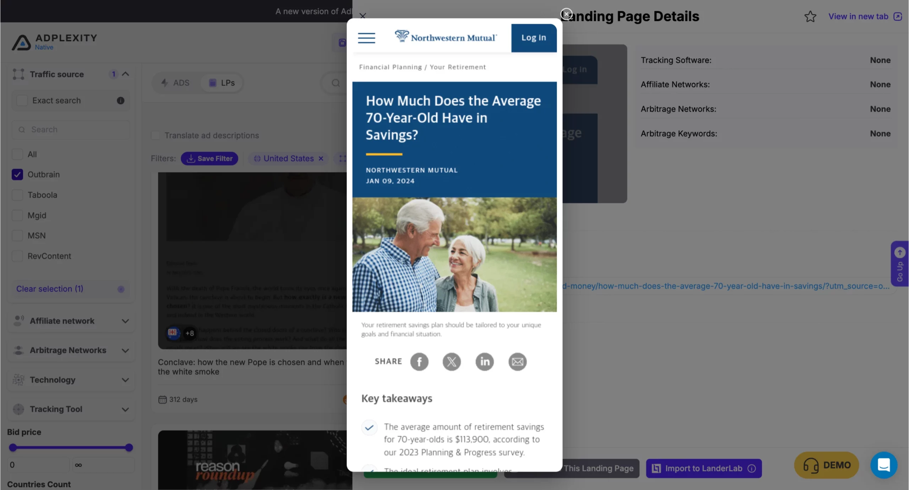Click the Go Up arrow button
The width and height of the screenshot is (909, 490).
coord(899,264)
